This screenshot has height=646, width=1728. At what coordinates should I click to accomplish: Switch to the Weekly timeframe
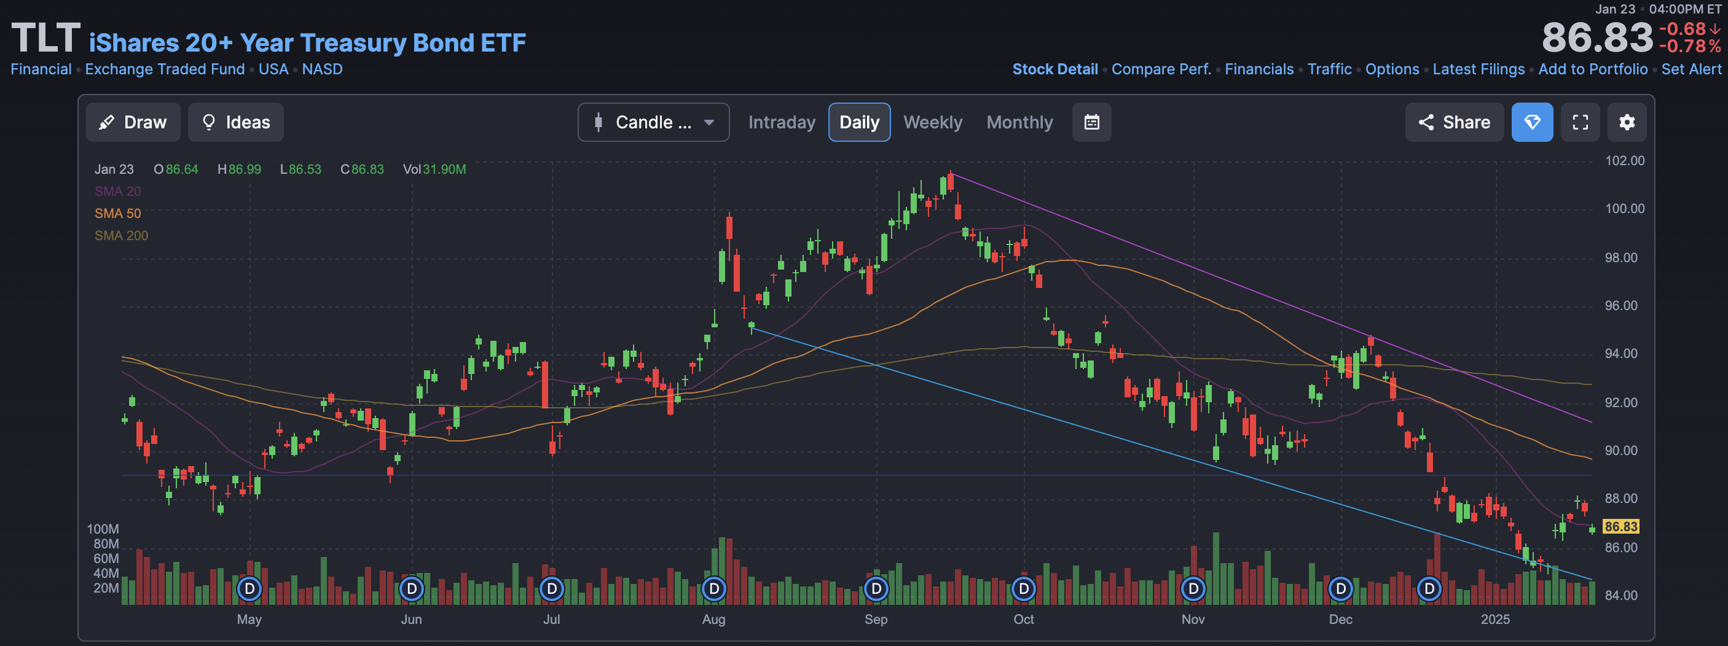click(x=932, y=122)
